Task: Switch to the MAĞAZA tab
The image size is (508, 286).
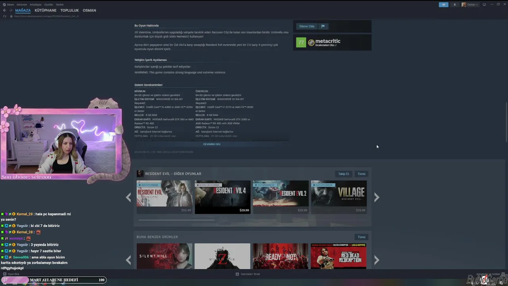Action: (x=23, y=10)
